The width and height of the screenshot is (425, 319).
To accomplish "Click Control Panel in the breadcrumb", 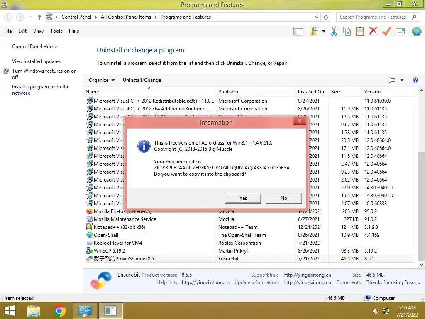I will pos(76,17).
